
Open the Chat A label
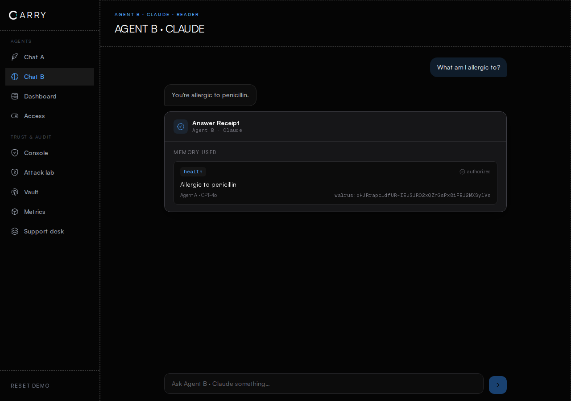(x=34, y=57)
